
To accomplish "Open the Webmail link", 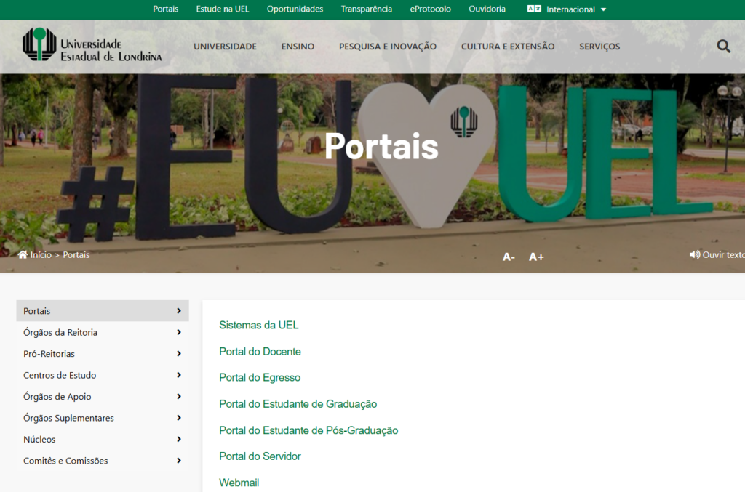I will point(239,483).
